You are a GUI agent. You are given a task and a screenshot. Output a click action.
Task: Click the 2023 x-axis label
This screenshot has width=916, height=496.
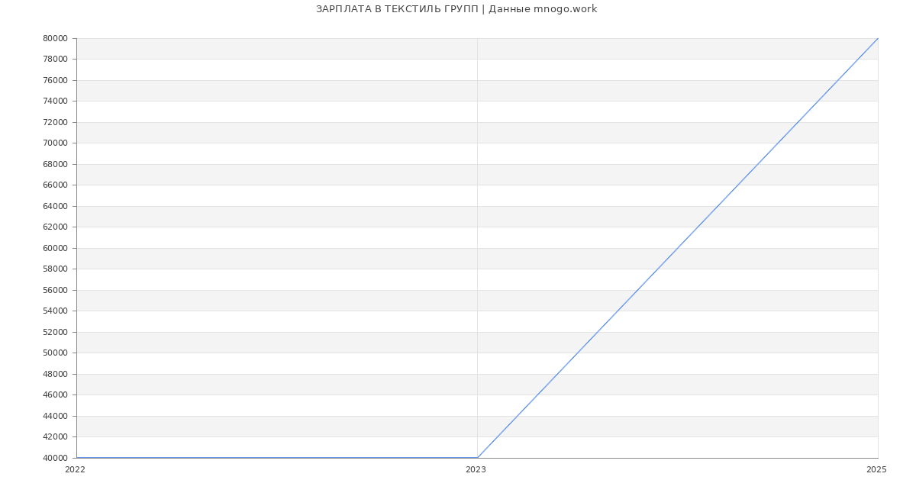(x=476, y=470)
